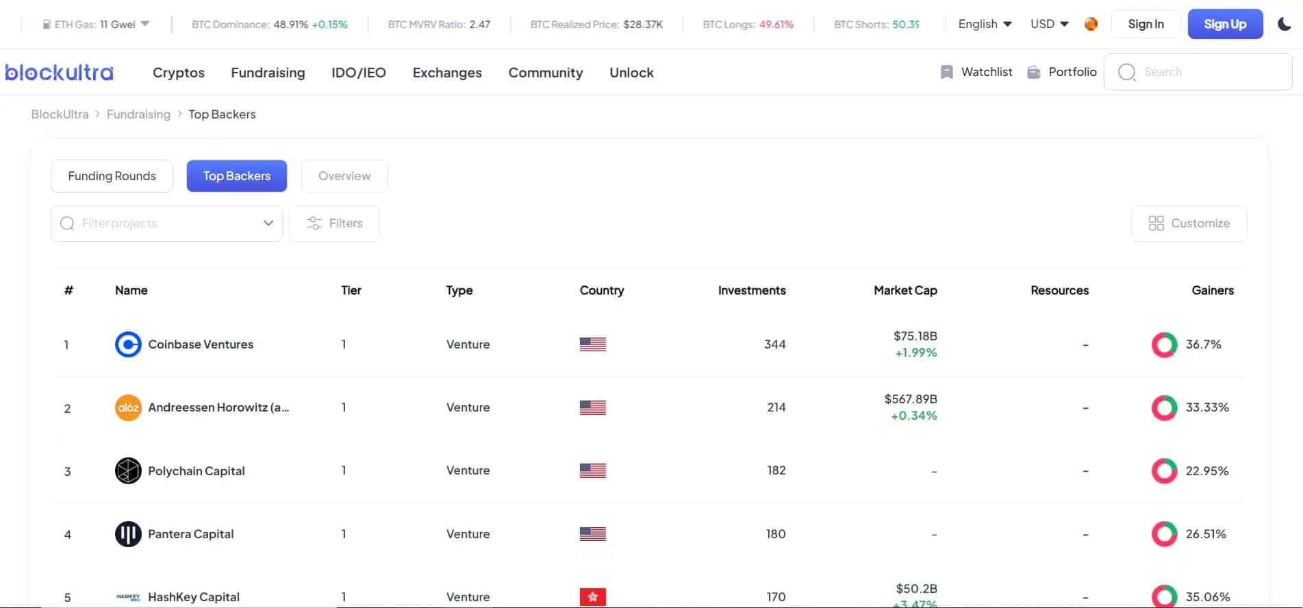The width and height of the screenshot is (1303, 608).
Task: Open Pantera Capital name link
Action: (191, 534)
